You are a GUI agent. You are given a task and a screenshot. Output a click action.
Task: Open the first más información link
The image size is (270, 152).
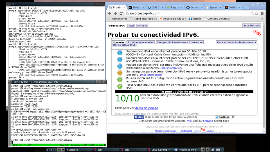click(171, 68)
